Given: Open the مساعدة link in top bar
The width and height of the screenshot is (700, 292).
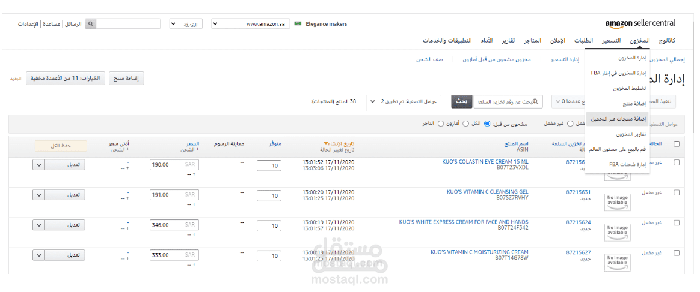Looking at the screenshot, I should click(52, 23).
